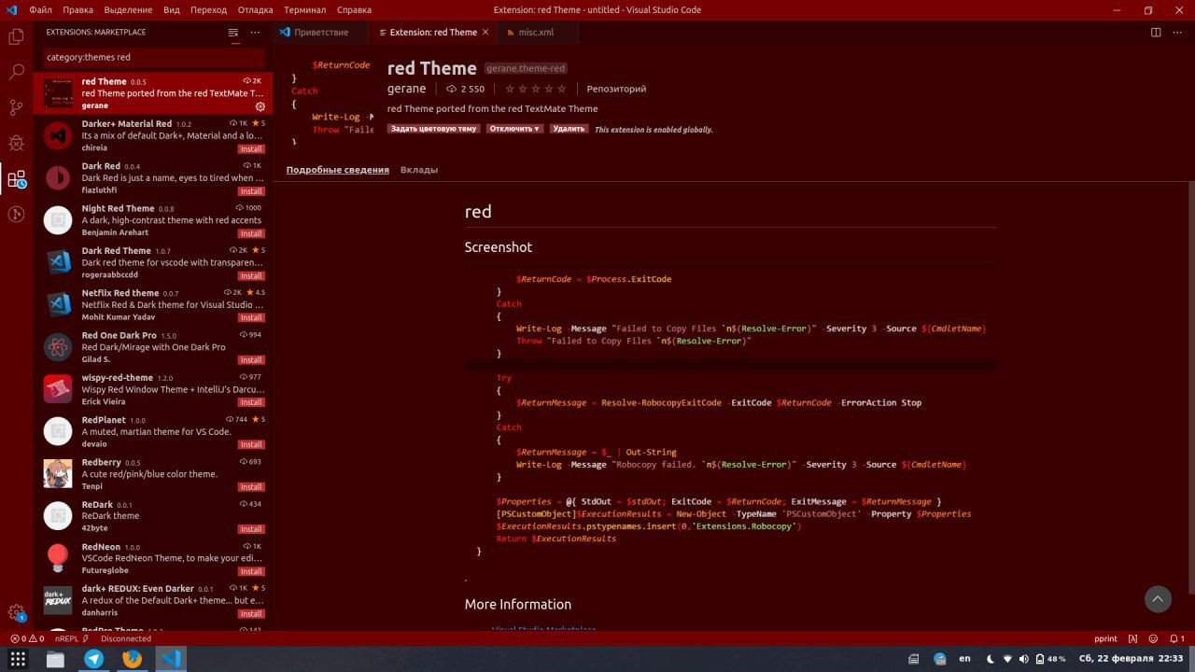Click Задать цветовую тему button

[434, 129]
